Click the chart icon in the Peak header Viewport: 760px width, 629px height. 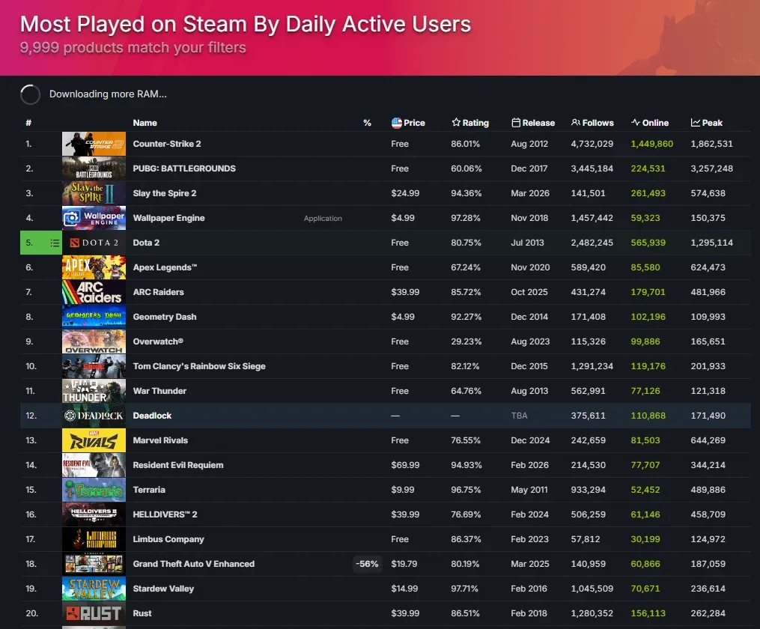tap(696, 123)
